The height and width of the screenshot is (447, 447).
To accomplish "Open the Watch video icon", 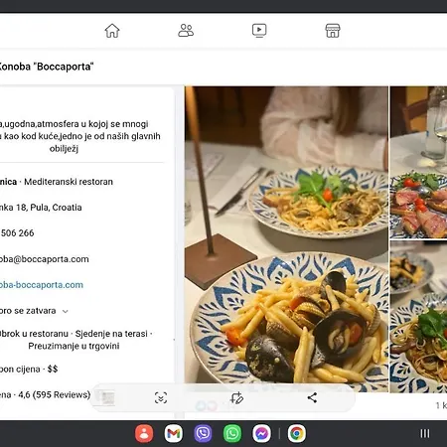I will point(259,31).
